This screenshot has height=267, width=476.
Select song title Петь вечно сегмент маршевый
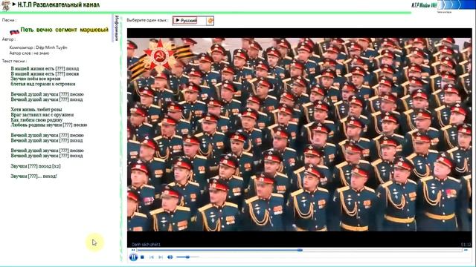coord(65,30)
